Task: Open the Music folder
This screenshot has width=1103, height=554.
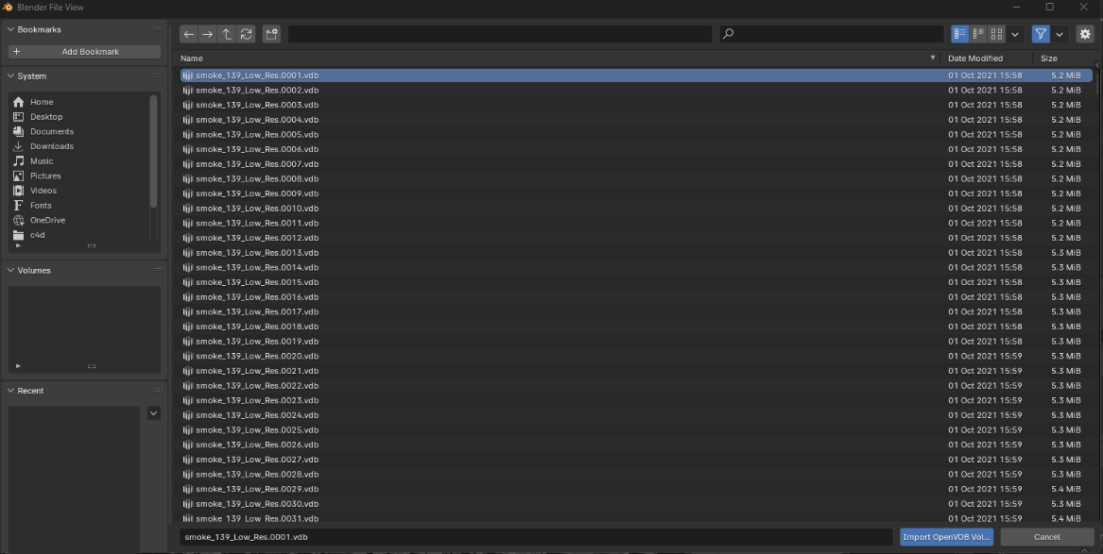Action: click(78, 160)
